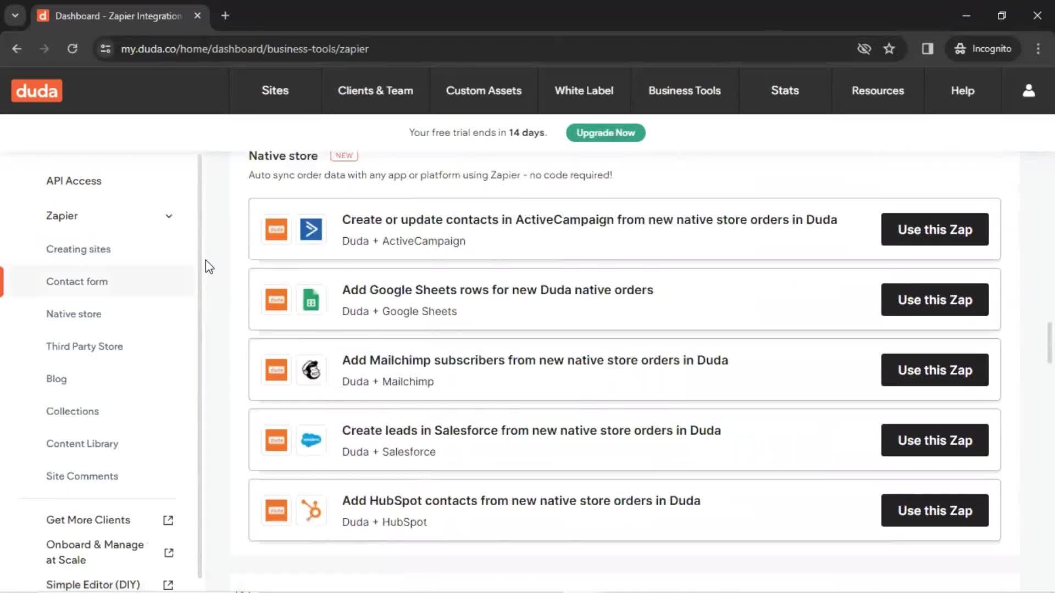Bookmark this page with the star icon
Screen dimensions: 1055x593
[x=889, y=49]
